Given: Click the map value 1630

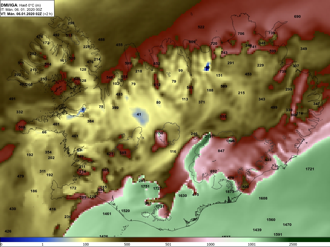Looking at the screenshot, I should point(182,196).
